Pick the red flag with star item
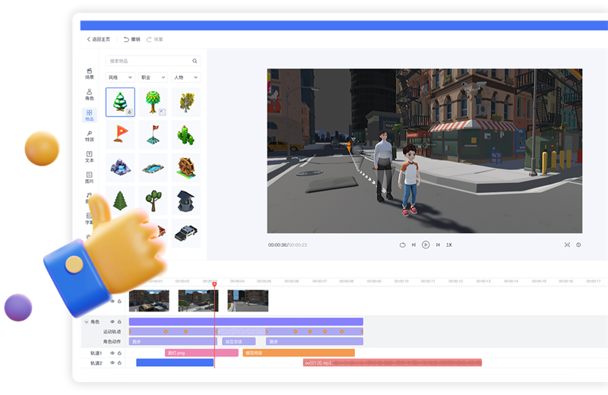608x395 pixels. click(120, 134)
